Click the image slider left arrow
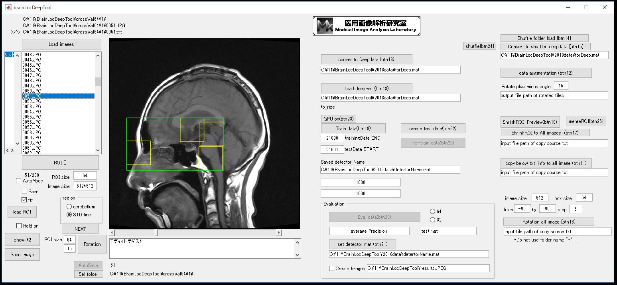 coord(112,233)
